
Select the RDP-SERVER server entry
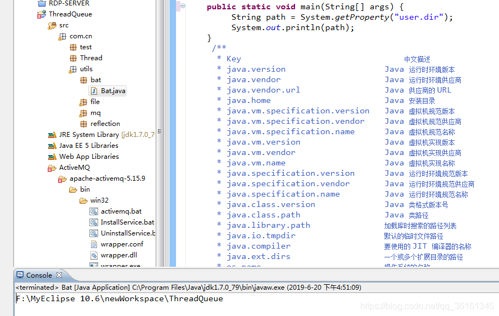coord(55,3)
